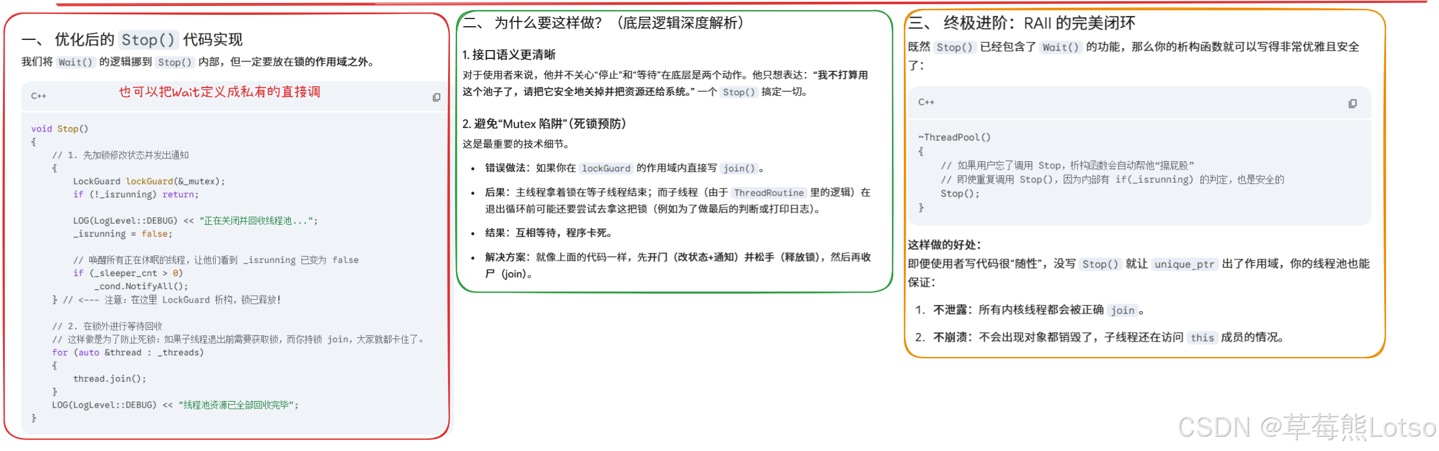The image size is (1439, 451).
Task: Click the '_cond.NotifyAll();' code line
Action: point(141,286)
